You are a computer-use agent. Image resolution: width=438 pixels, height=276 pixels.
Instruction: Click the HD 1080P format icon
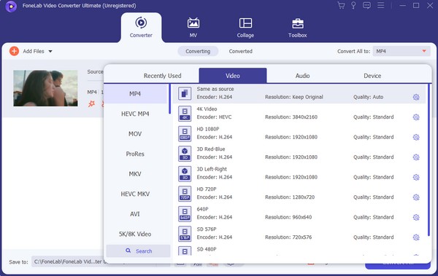pyautogui.click(x=185, y=133)
